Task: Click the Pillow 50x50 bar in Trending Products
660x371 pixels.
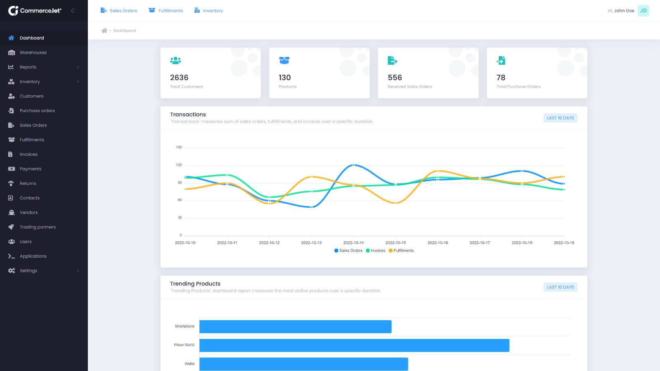Action: point(354,345)
